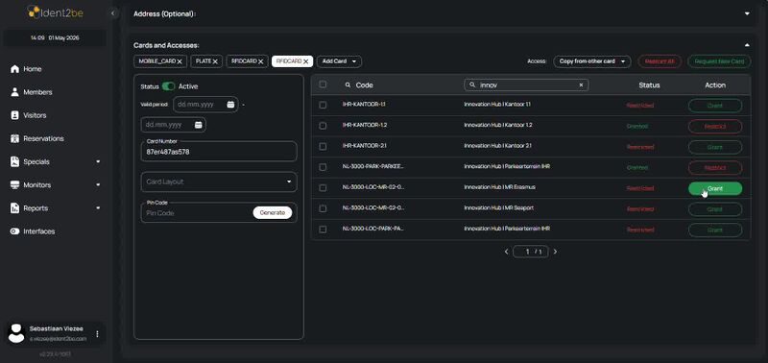
Task: Click the page number box
Action: tap(531, 252)
